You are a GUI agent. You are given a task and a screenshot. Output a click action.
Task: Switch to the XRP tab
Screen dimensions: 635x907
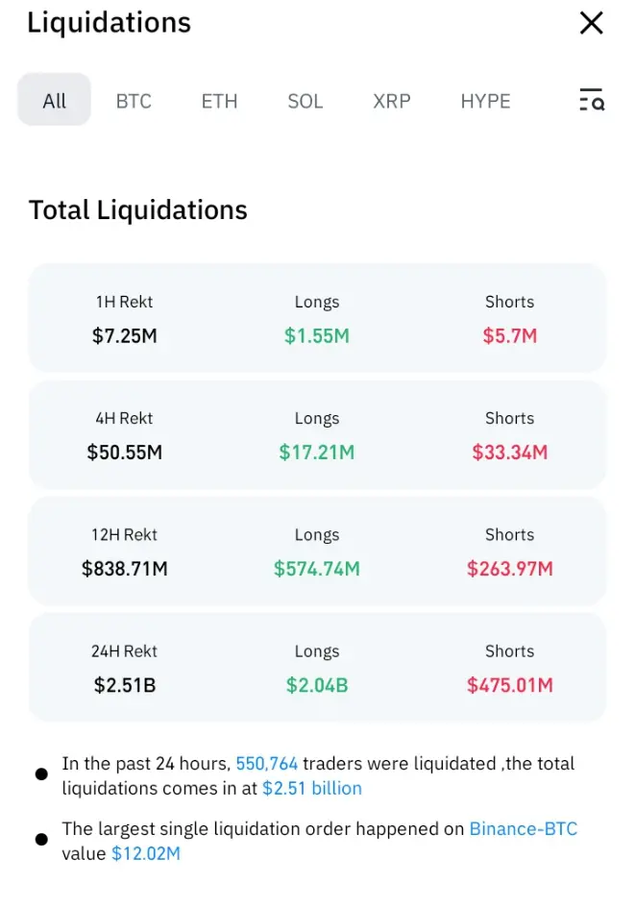391,101
